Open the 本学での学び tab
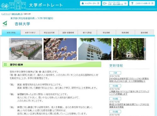157x116 pixels. click(x=30, y=33)
